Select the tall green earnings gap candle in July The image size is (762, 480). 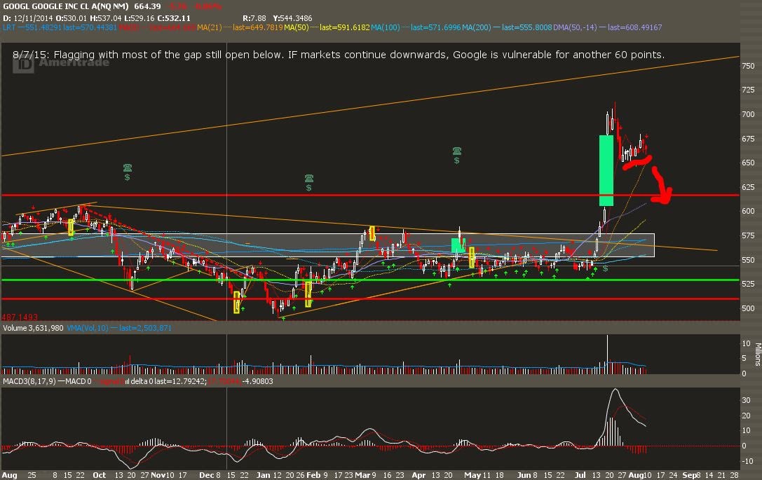(x=606, y=170)
